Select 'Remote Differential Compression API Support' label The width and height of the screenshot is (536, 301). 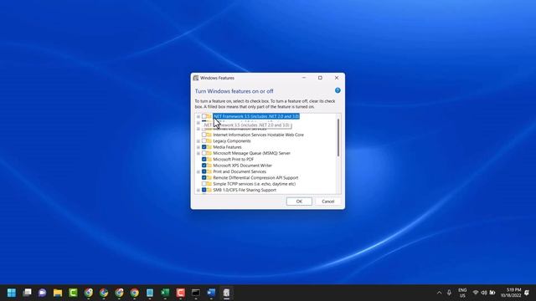point(255,178)
